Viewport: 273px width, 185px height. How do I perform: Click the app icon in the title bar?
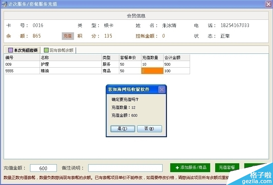[5, 4]
